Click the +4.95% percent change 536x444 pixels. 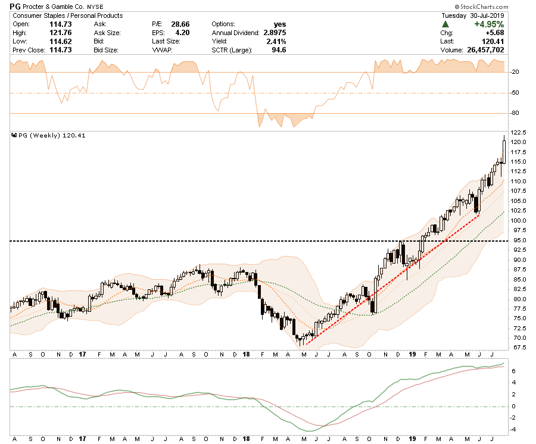tap(489, 24)
